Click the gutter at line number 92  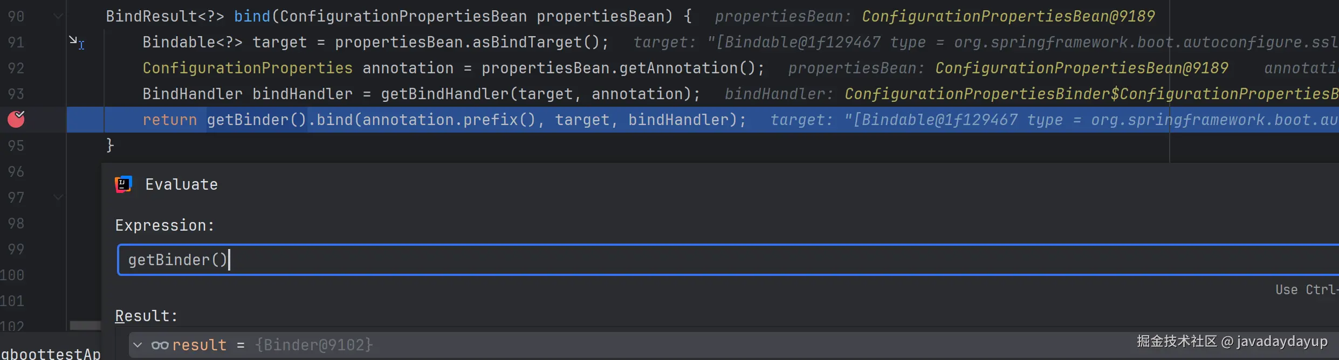point(16,68)
